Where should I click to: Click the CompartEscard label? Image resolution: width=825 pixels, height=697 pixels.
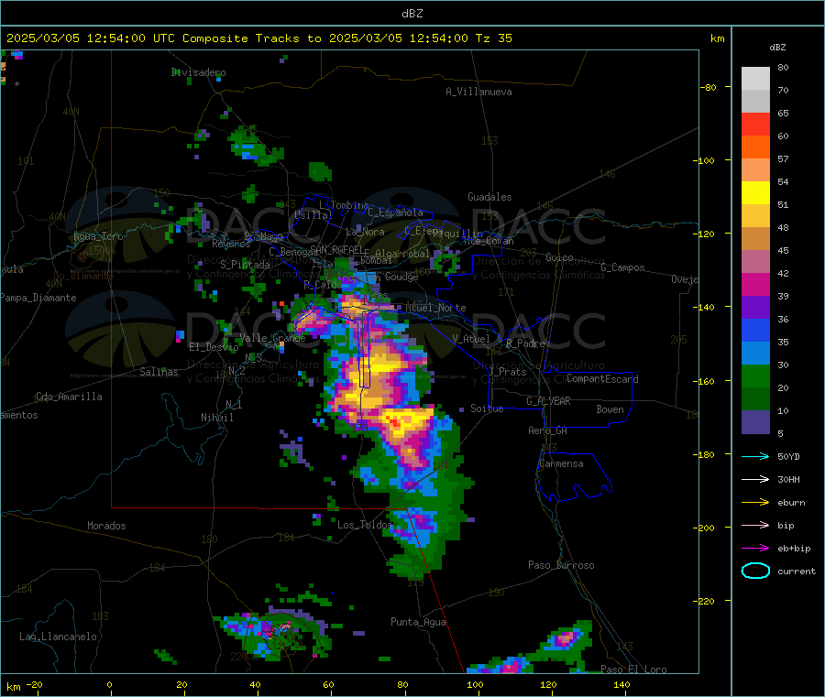[602, 379]
